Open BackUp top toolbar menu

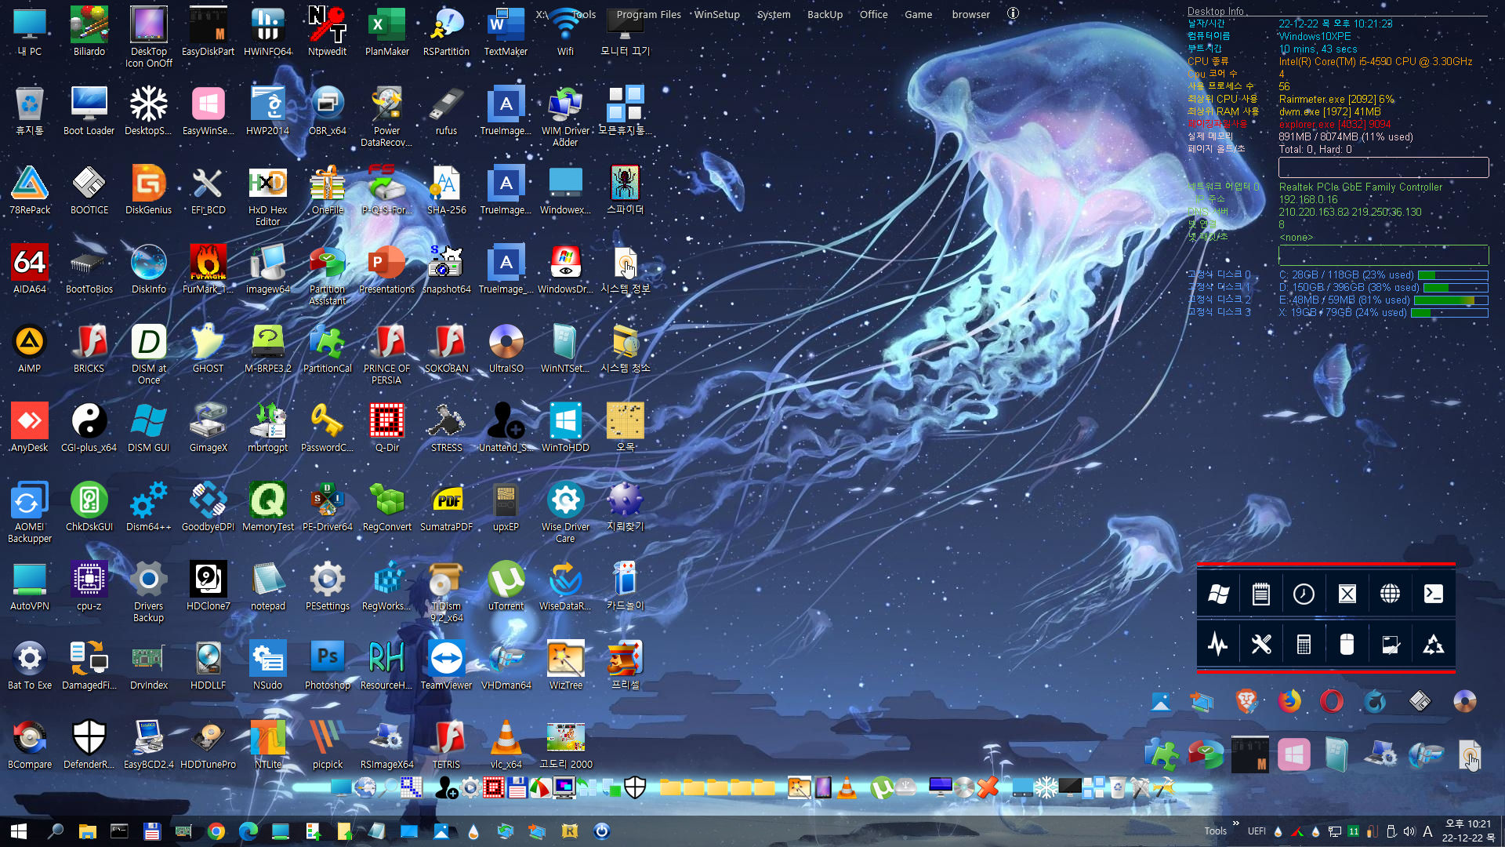(x=825, y=14)
